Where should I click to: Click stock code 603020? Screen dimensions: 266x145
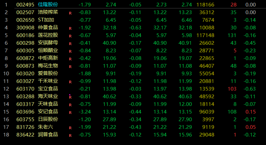(x=25, y=73)
